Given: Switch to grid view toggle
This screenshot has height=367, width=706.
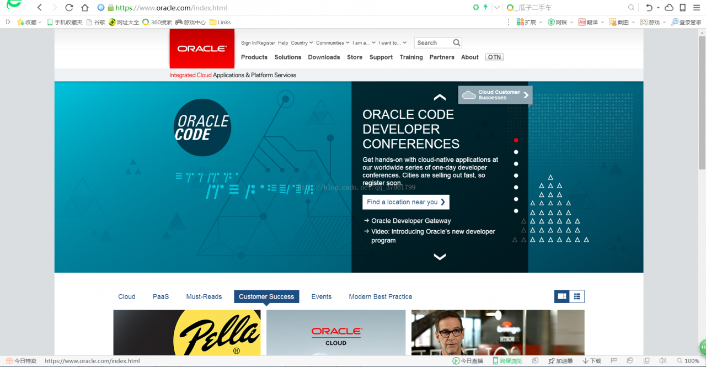Looking at the screenshot, I should click(x=562, y=296).
